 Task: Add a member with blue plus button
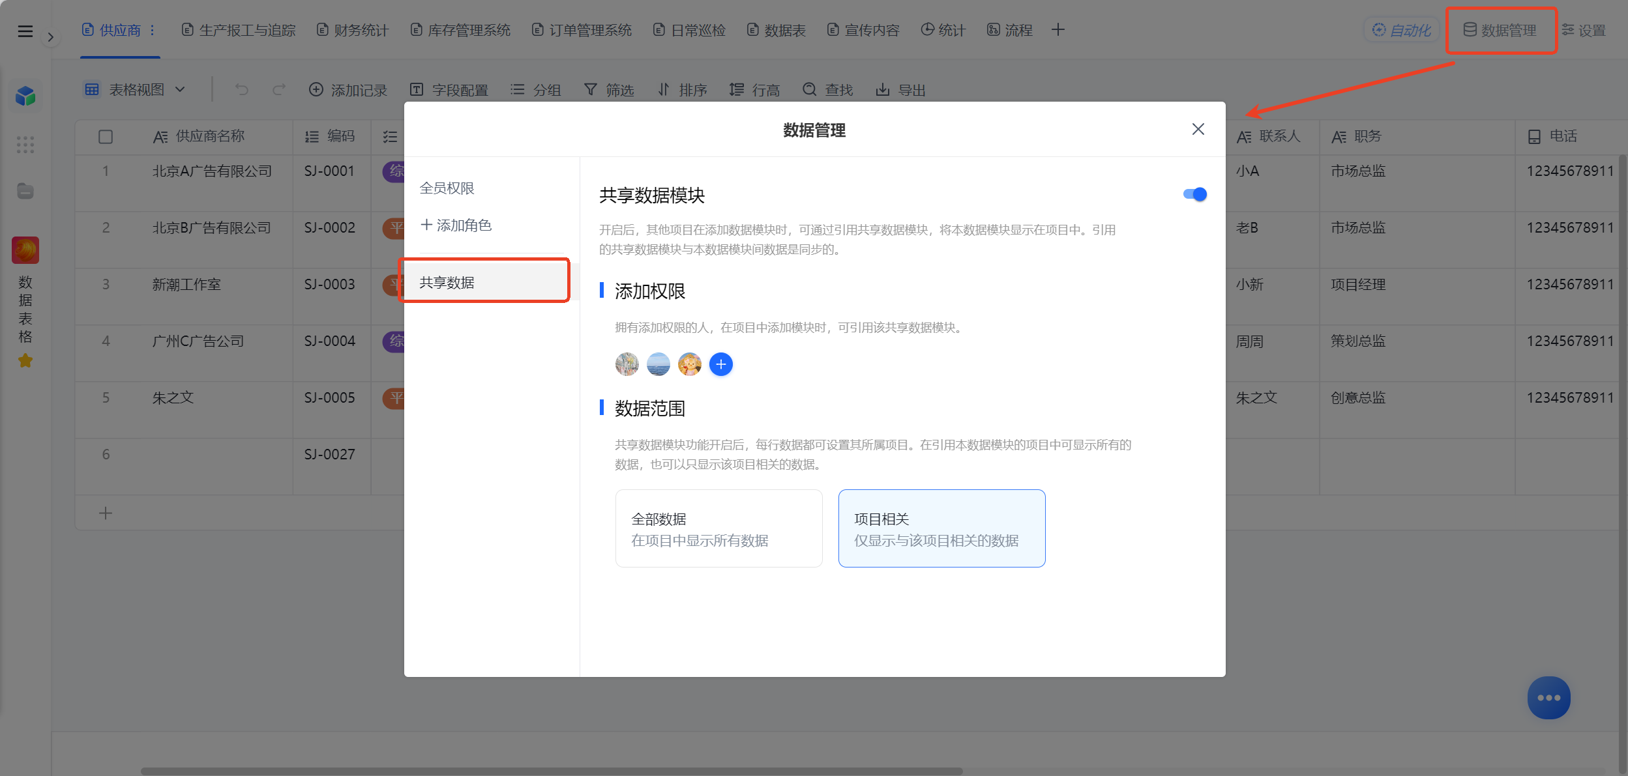(721, 364)
